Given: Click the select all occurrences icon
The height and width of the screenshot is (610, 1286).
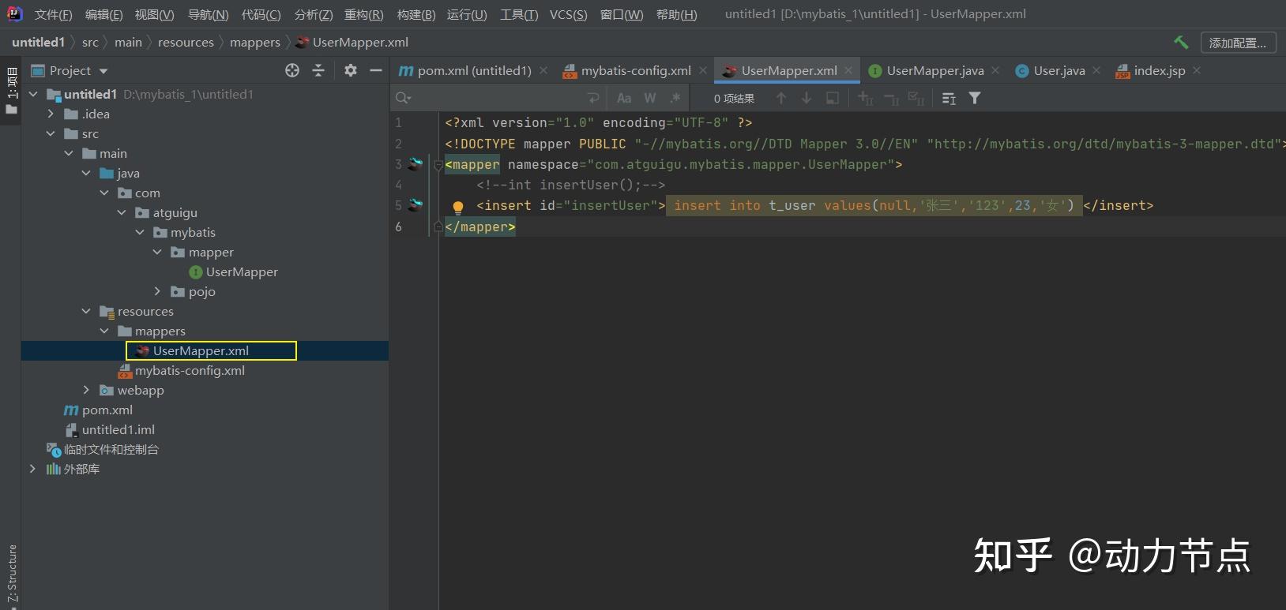Looking at the screenshot, I should 833,98.
